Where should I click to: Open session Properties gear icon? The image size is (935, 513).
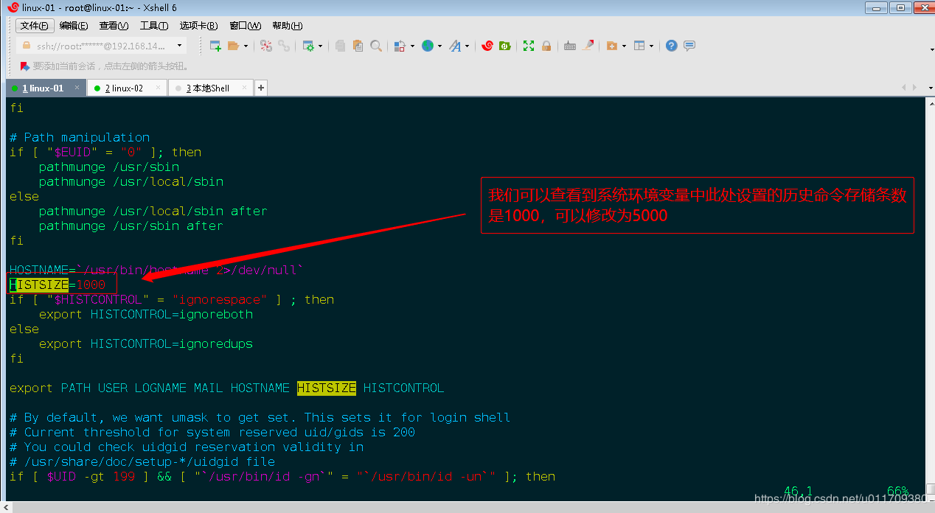(x=308, y=46)
